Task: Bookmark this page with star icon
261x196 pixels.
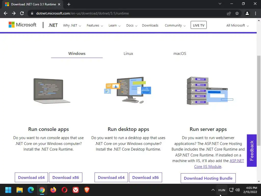Action: 237,13
